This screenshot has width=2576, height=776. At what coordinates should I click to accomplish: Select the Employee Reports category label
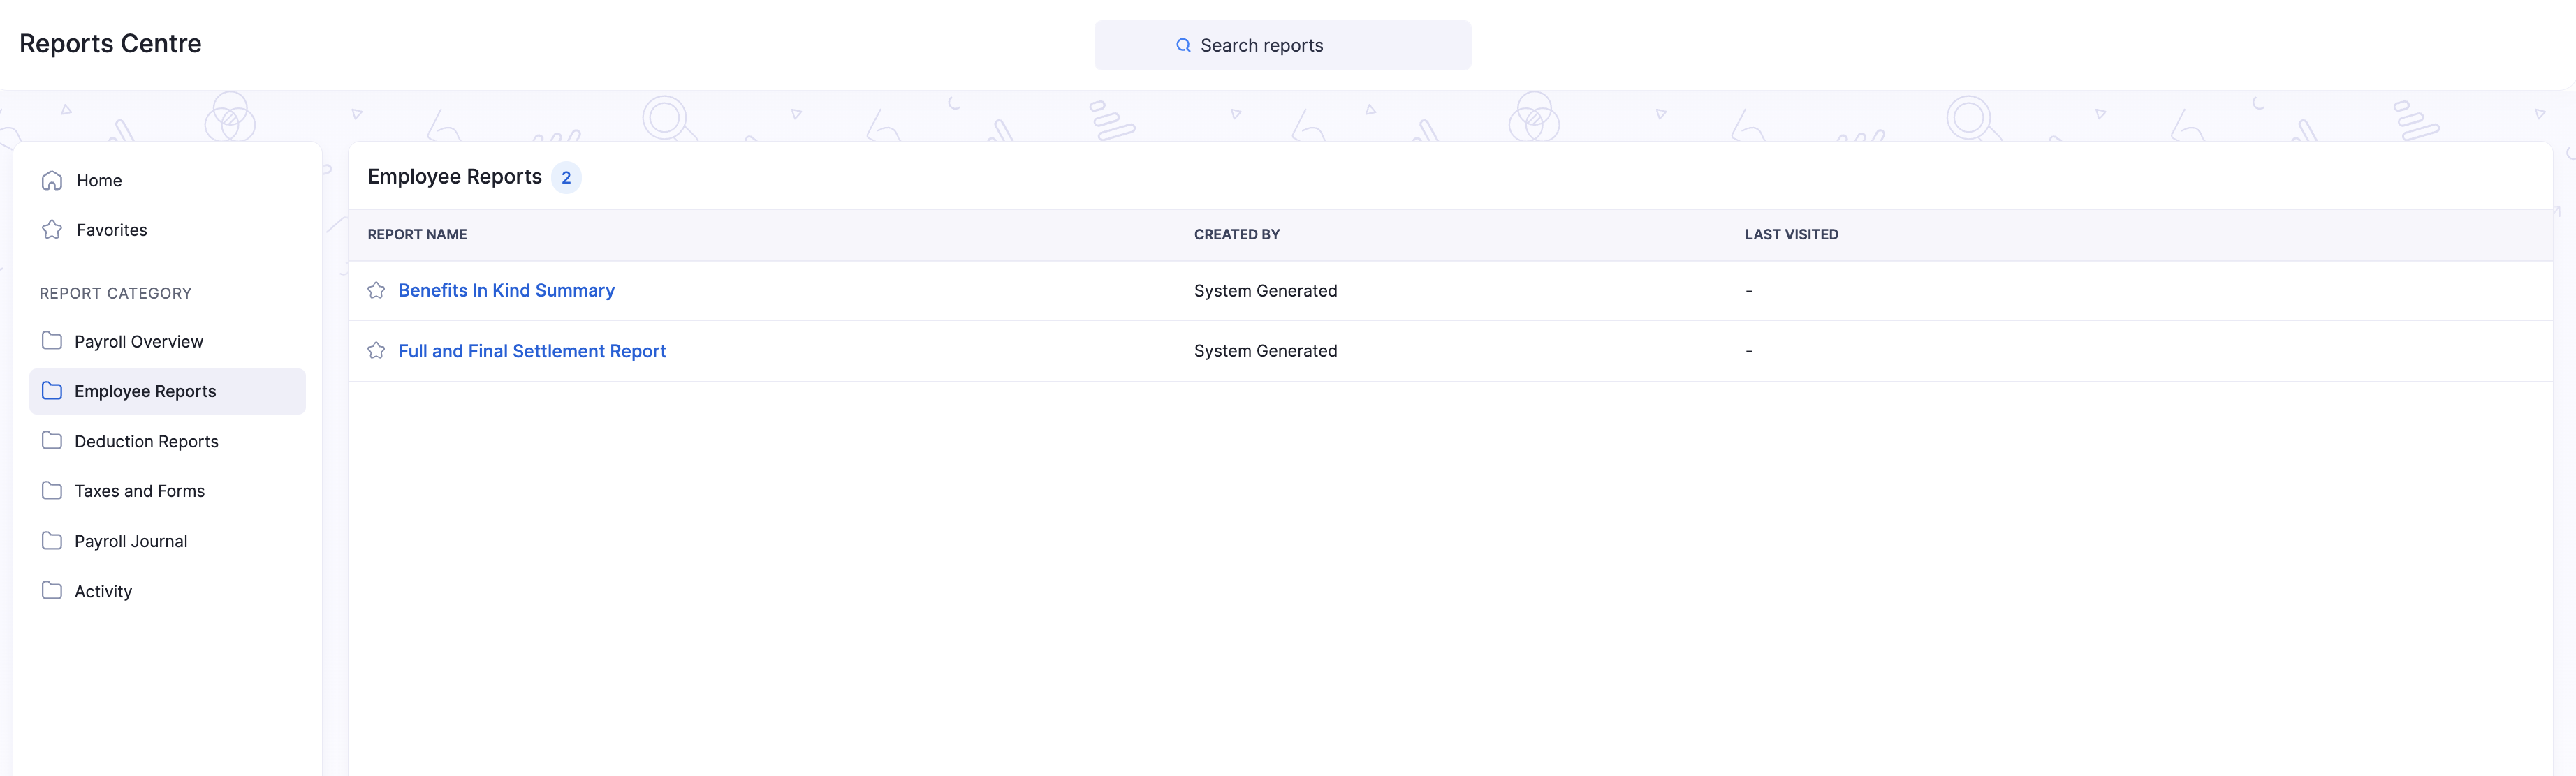tap(145, 391)
